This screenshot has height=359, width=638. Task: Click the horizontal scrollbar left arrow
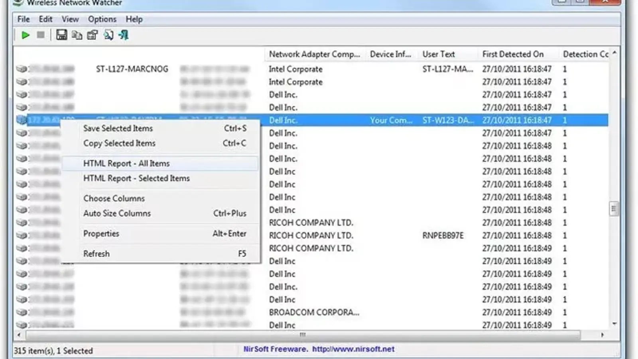tap(19, 335)
